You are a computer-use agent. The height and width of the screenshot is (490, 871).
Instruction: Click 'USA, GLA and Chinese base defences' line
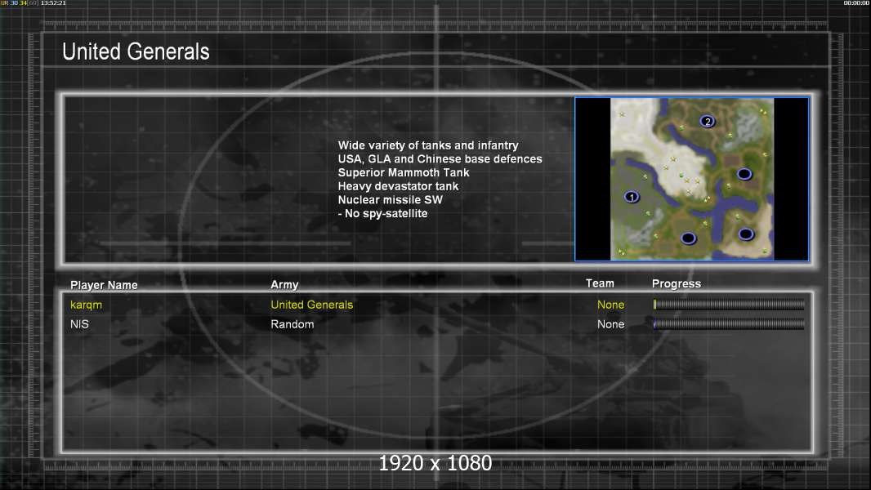pos(440,159)
